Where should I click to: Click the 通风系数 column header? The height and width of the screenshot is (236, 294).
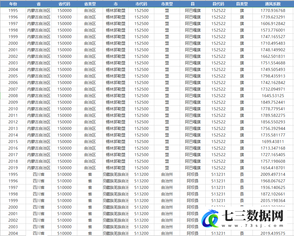[273, 4]
